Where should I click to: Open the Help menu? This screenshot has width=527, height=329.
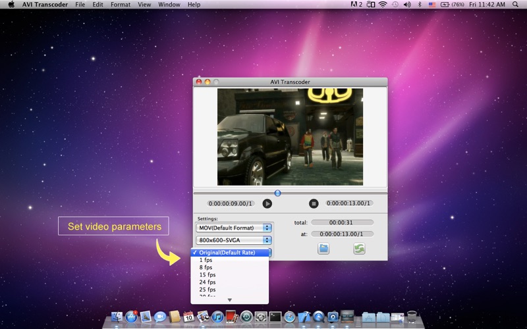click(194, 5)
